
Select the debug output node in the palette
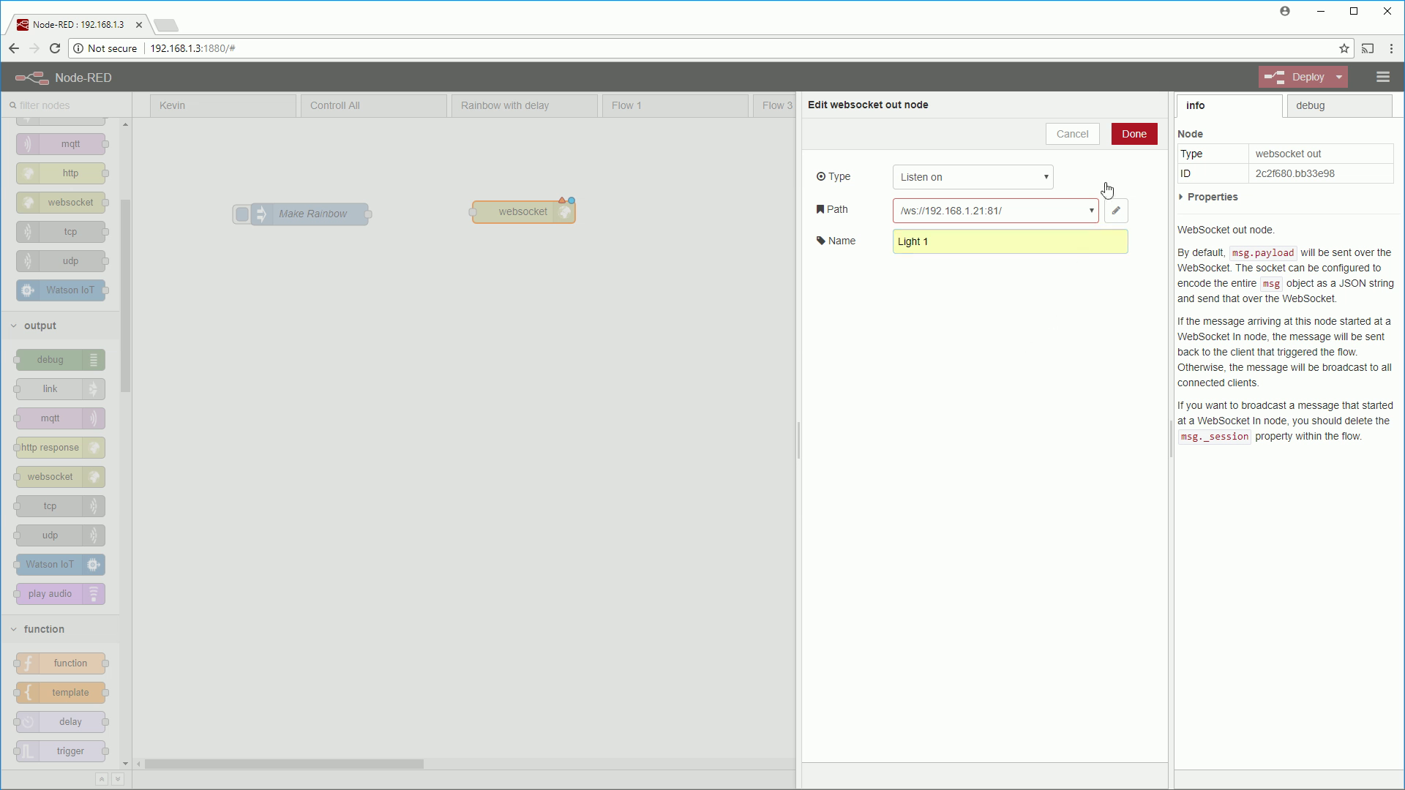pyautogui.click(x=61, y=360)
